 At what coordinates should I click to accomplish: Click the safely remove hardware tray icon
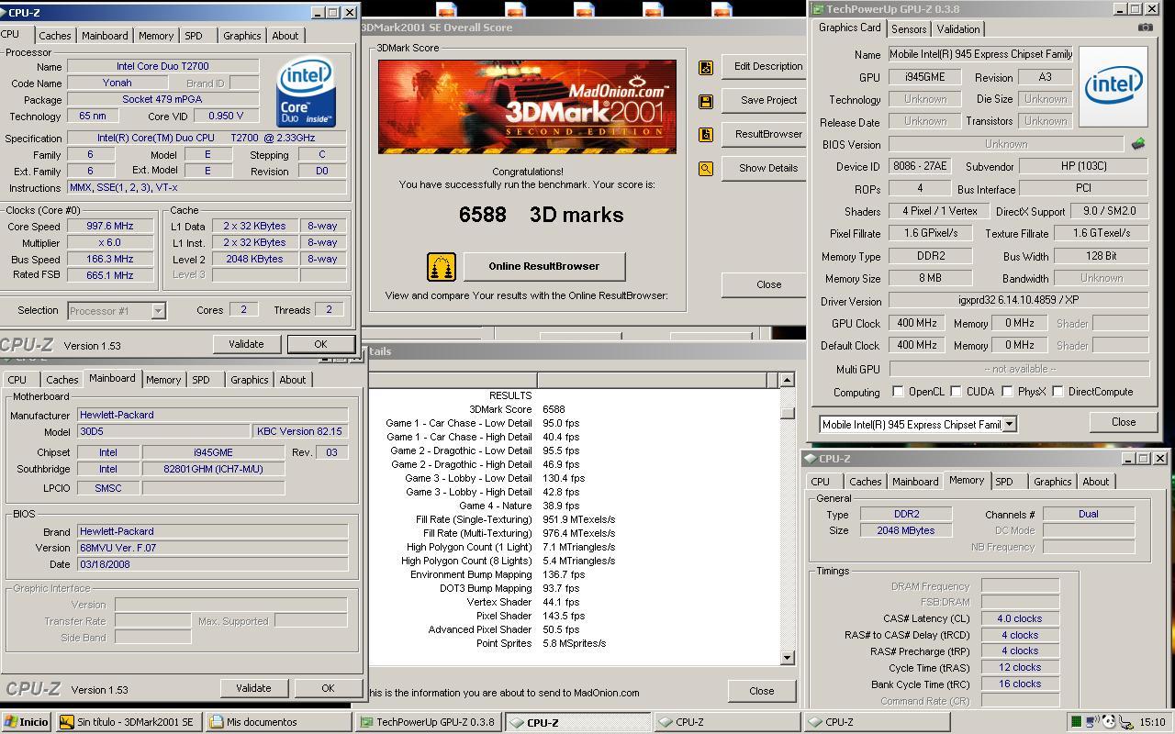pos(1125,722)
